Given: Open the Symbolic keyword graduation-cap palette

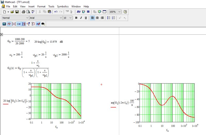Looking at the screenshot, I should point(43,24).
